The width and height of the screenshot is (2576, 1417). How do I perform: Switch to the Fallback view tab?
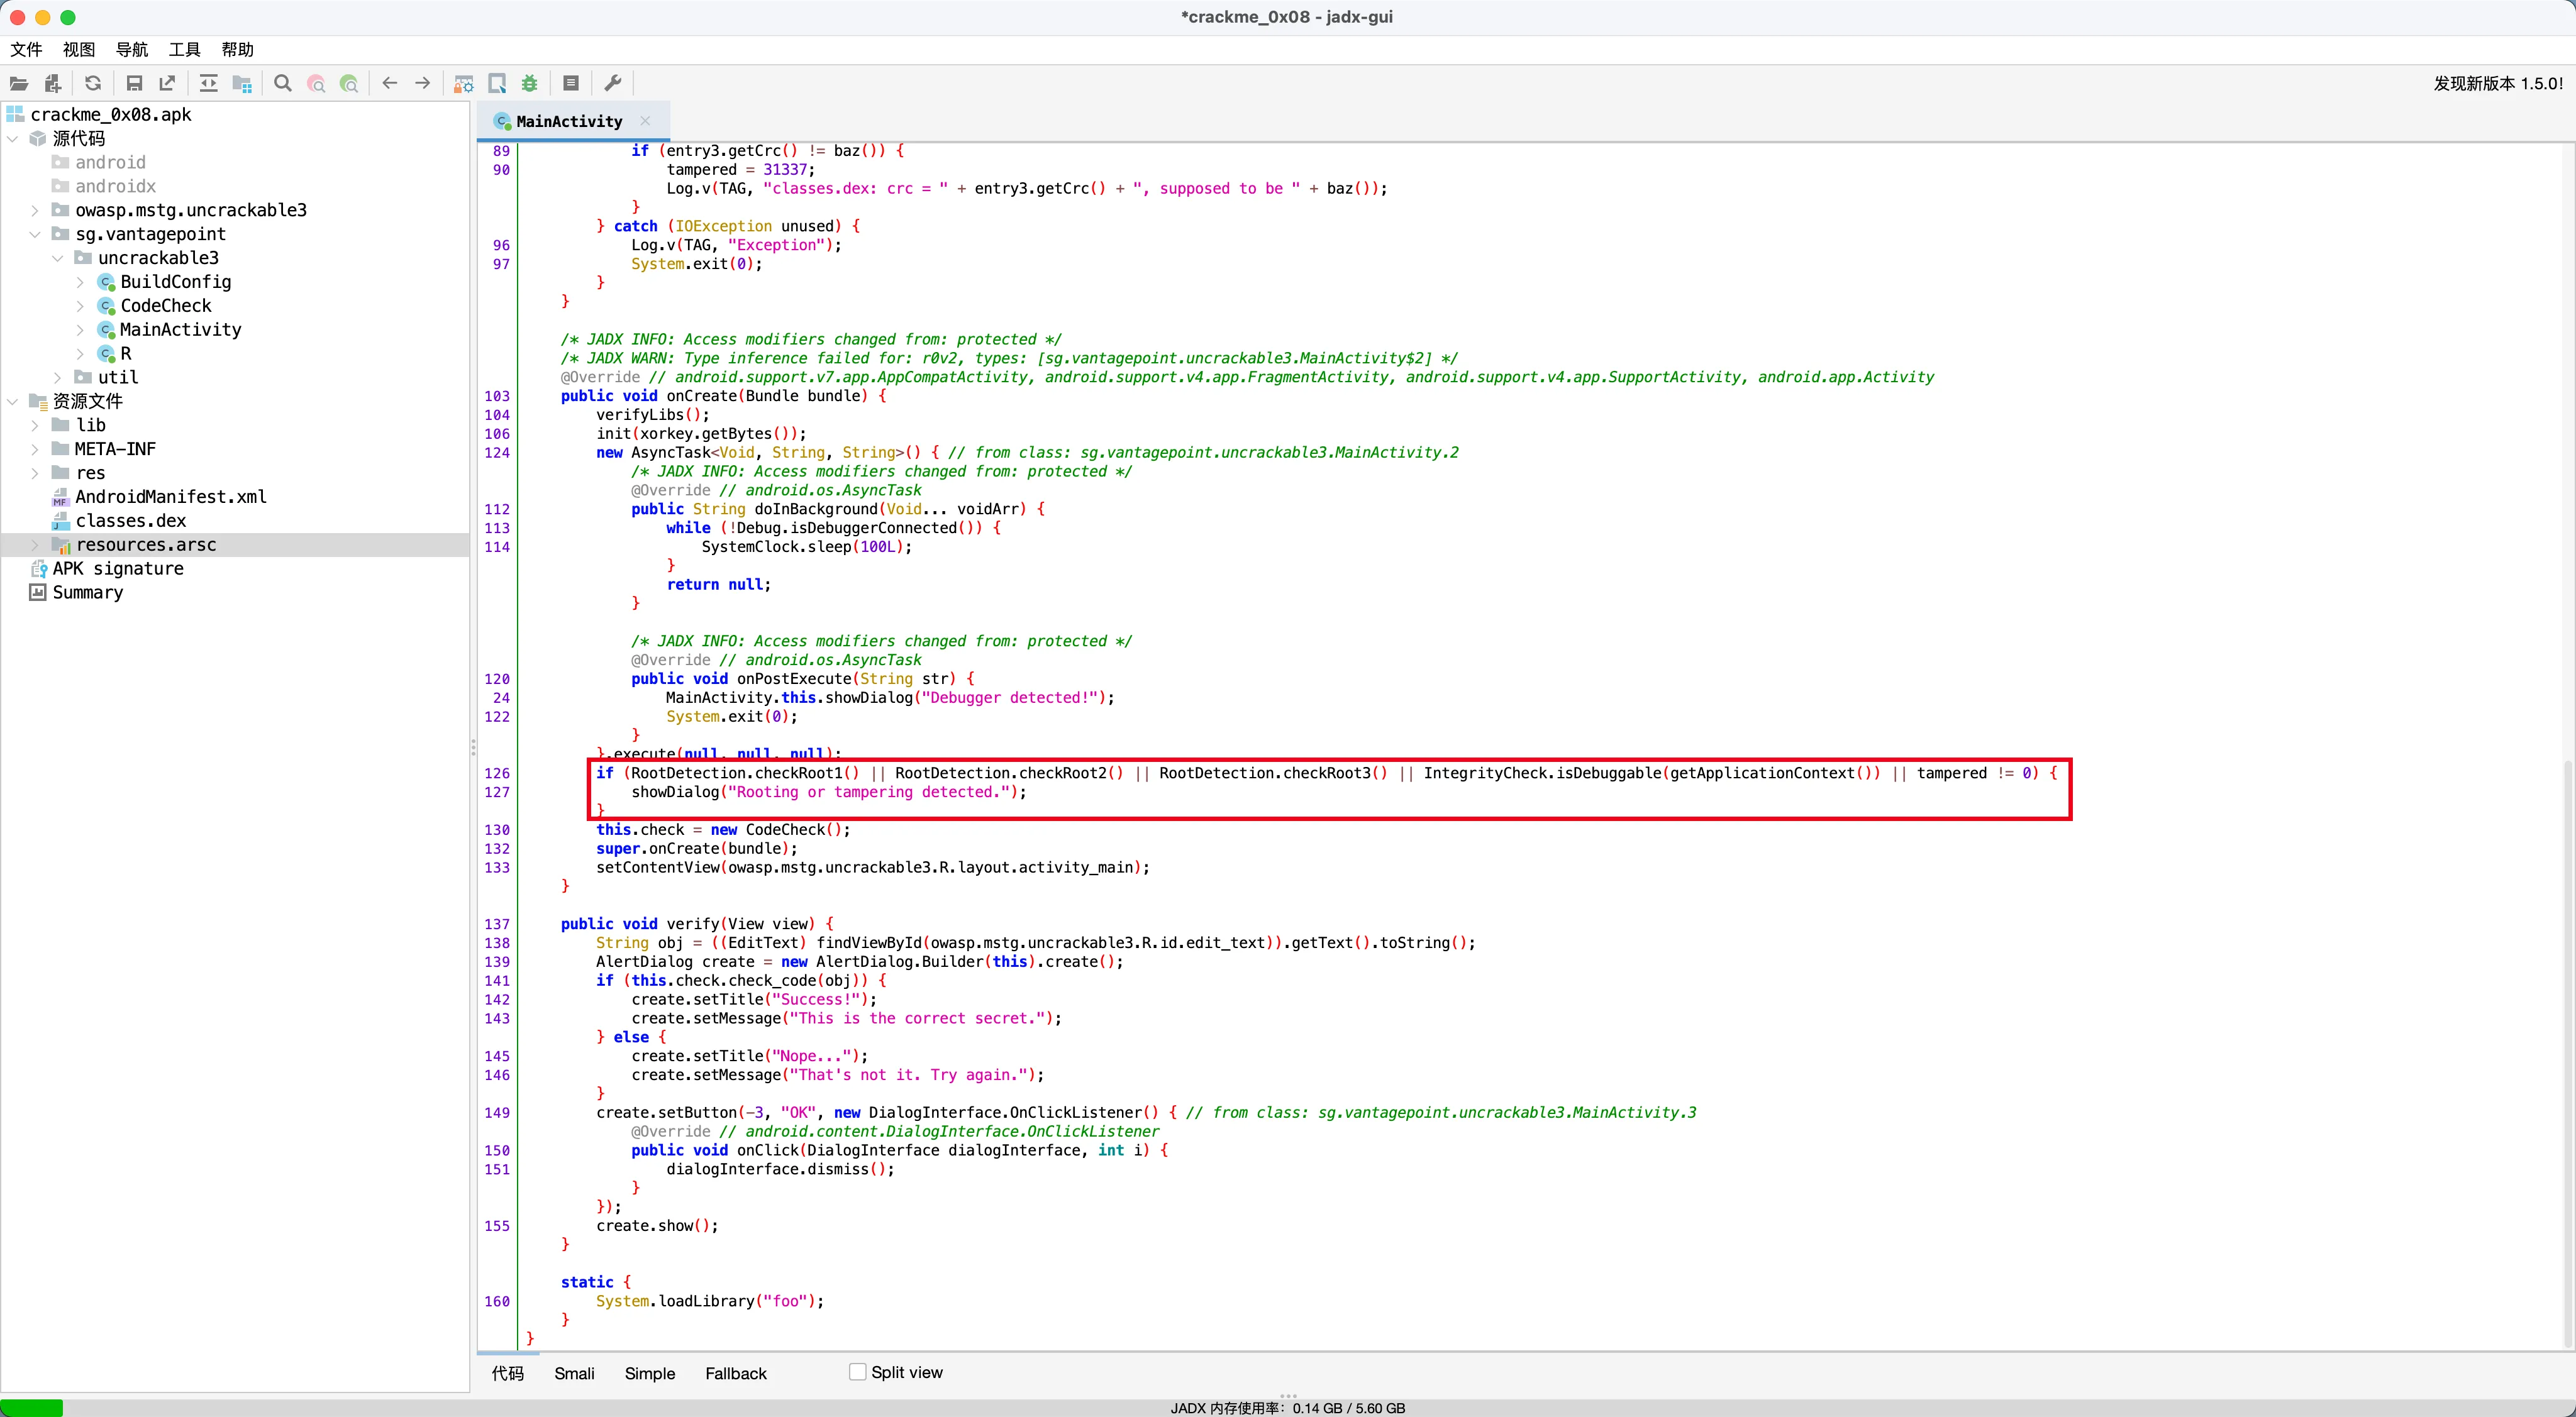(735, 1373)
